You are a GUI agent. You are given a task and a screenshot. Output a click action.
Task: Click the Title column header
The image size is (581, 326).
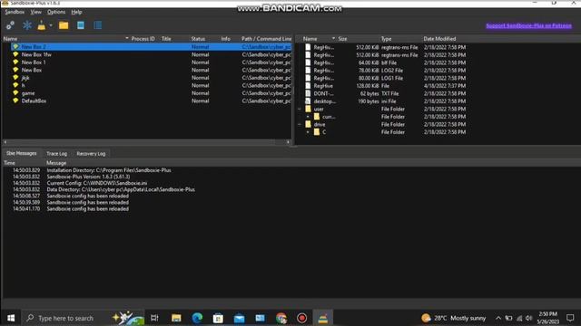pos(166,38)
